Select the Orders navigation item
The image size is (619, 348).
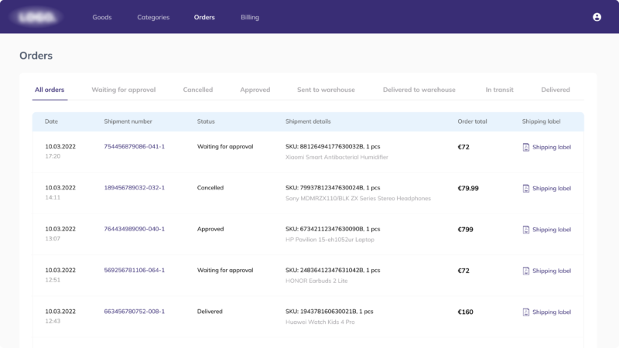point(204,17)
